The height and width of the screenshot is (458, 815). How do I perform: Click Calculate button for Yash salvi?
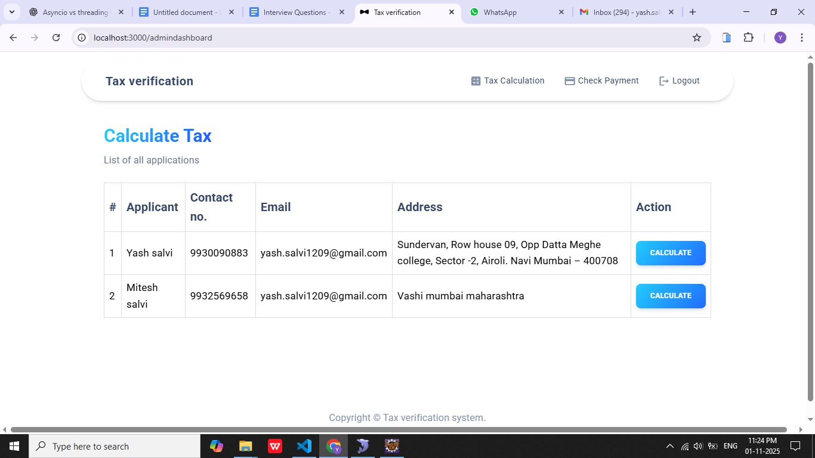tap(670, 253)
